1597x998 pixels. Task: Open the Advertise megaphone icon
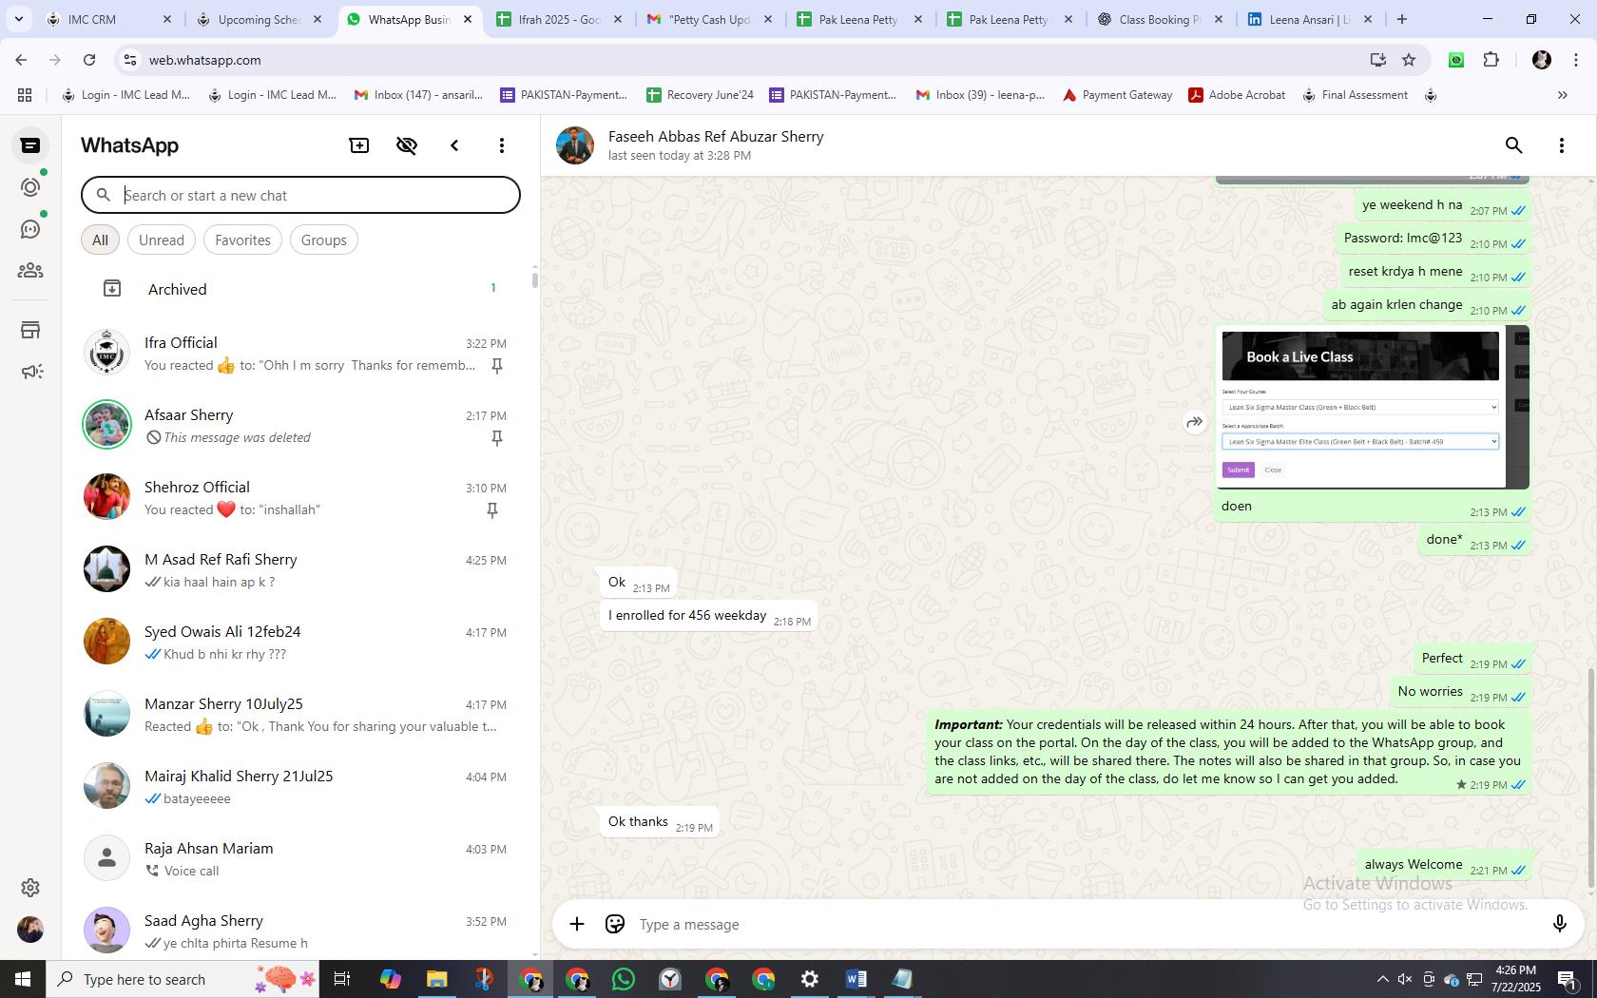point(30,372)
